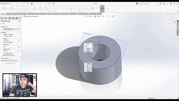Click the Save icon in the top toolbar
Image resolution: width=179 pixels, height=101 pixels.
tap(28, 4)
